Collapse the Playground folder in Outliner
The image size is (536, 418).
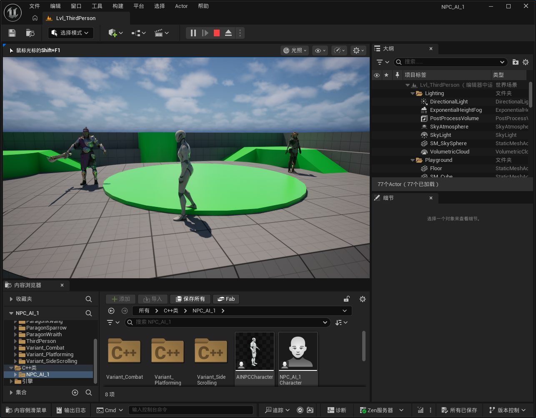tap(413, 160)
